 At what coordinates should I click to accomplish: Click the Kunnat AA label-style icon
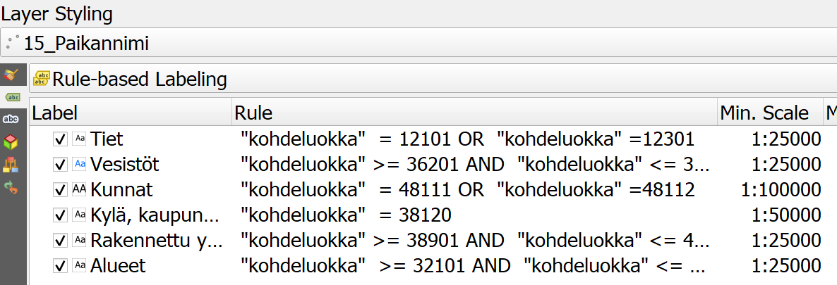80,189
